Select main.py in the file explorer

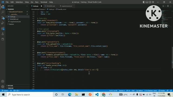tap(18, 17)
